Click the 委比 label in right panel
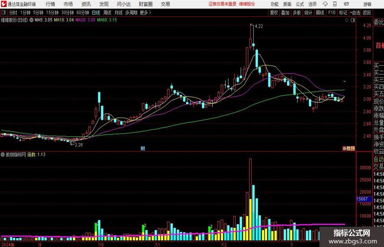The width and height of the screenshot is (384, 247). 379,22
